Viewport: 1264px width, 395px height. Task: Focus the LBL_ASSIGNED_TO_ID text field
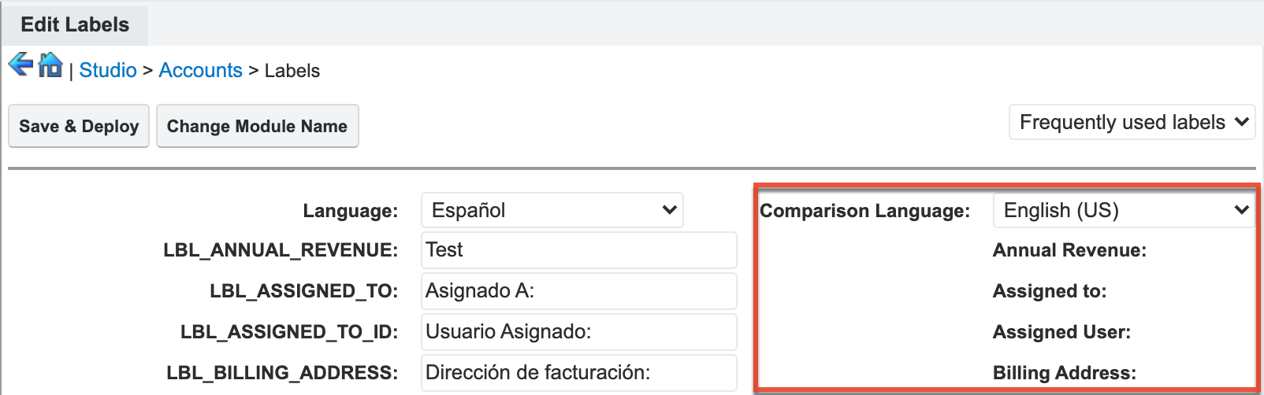(x=578, y=332)
